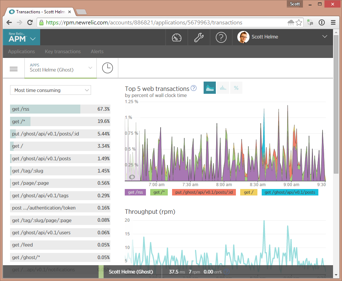The image size is (342, 281).
Task: Open the Alerts menu item
Action: (x=97, y=51)
